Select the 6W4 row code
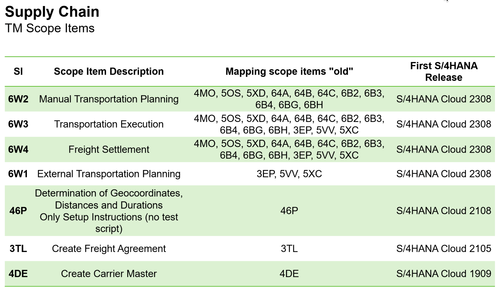The width and height of the screenshot is (502, 293). pos(18,150)
